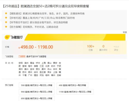Viewport: 129px width, 101px height.
Task: Click destination 河池
Action: coord(42,75)
